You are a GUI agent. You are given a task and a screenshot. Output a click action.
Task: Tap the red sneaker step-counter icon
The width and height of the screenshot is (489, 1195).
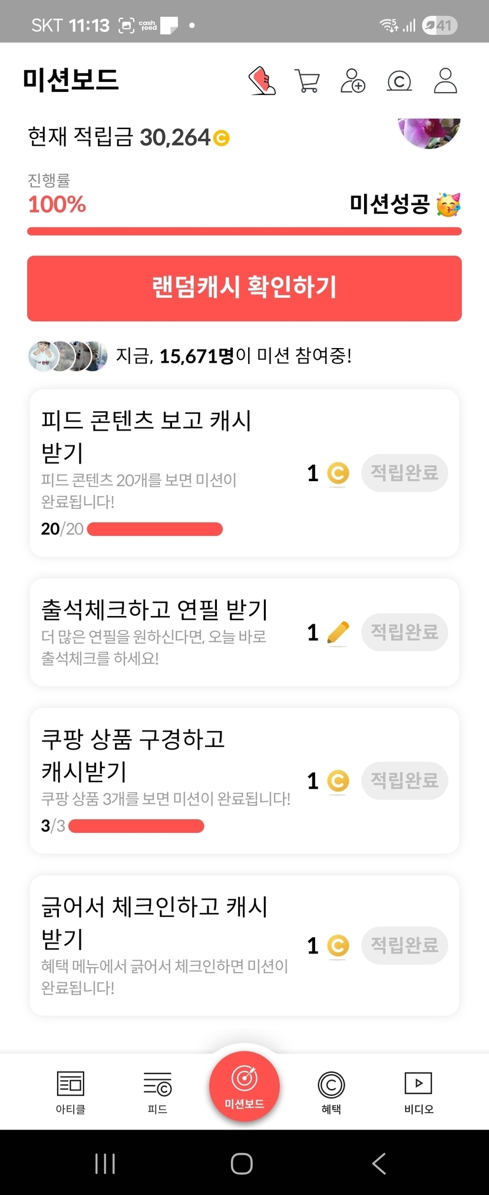pyautogui.click(x=262, y=81)
